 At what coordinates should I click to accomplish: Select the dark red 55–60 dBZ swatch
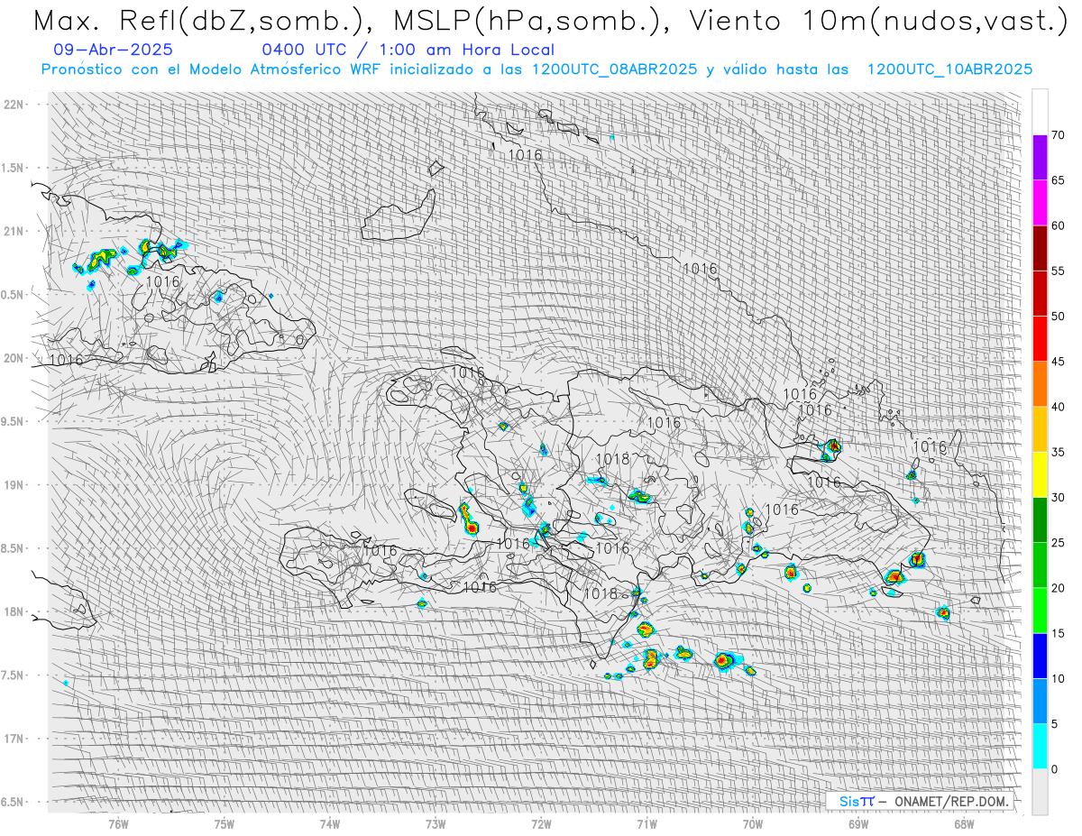click(1040, 248)
